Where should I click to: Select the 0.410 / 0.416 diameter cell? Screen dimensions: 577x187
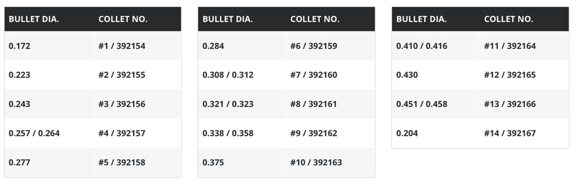coord(436,46)
